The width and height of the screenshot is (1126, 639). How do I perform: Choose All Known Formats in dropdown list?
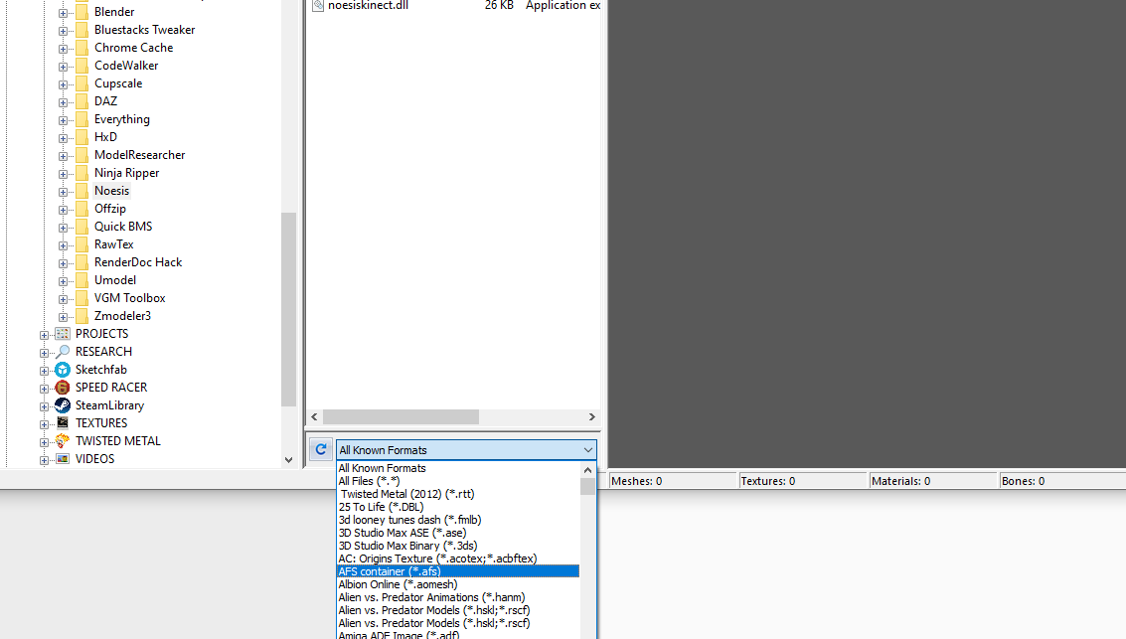coord(458,468)
